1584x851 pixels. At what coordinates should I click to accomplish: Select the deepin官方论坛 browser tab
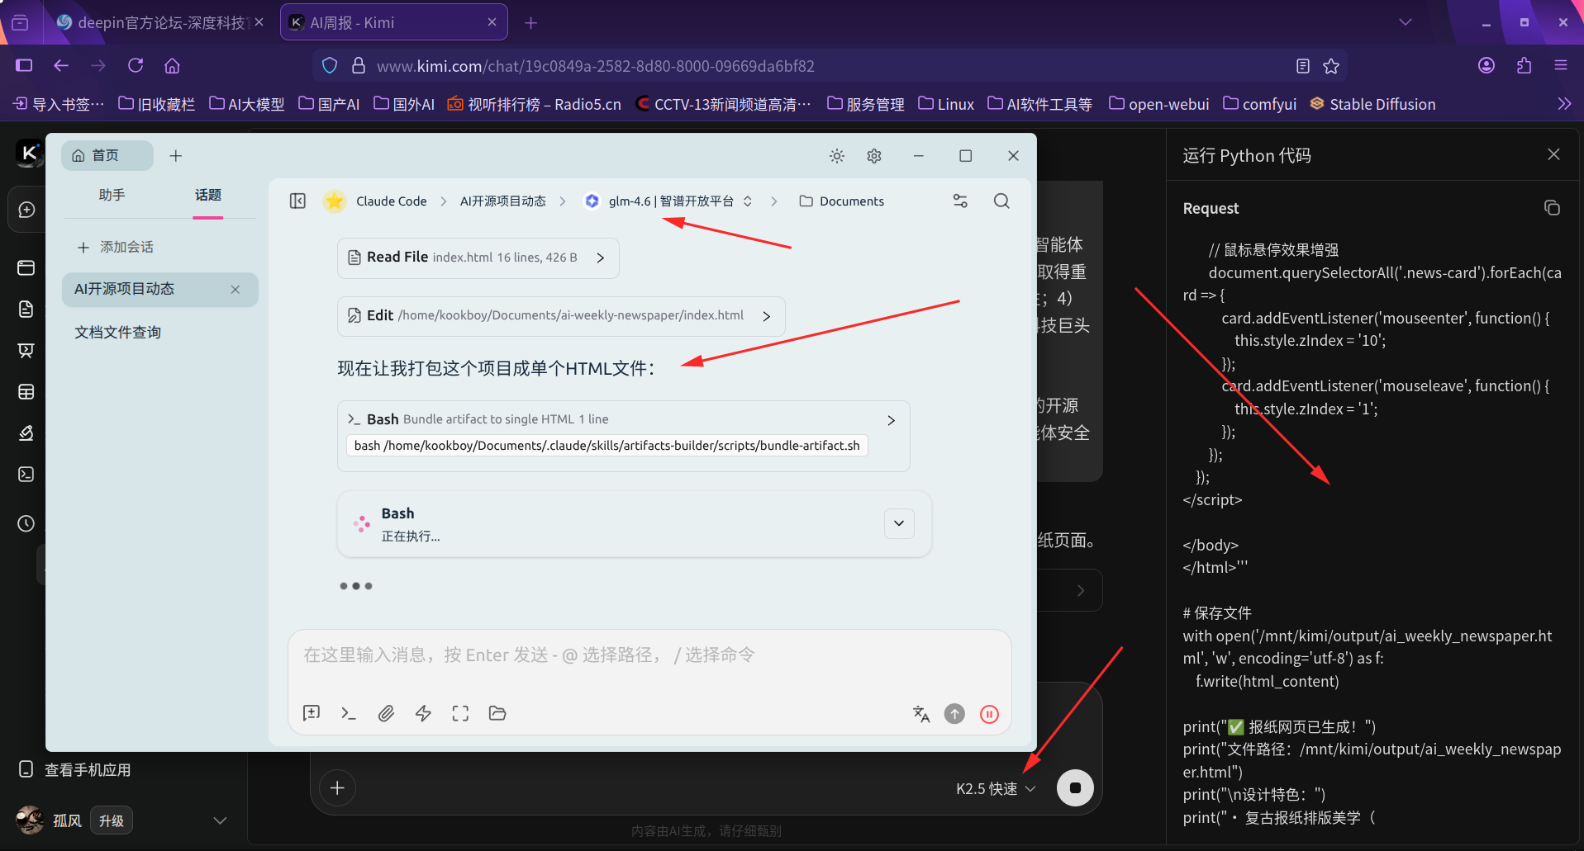coord(157,22)
